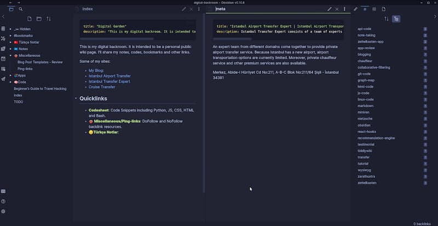Image resolution: width=438 pixels, height=226 pixels.
Task: Open the file explorer tab icon
Action: (x=11, y=9)
